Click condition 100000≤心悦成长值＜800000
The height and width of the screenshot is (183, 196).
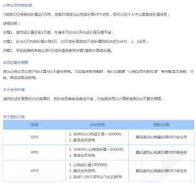[x=96, y=150]
